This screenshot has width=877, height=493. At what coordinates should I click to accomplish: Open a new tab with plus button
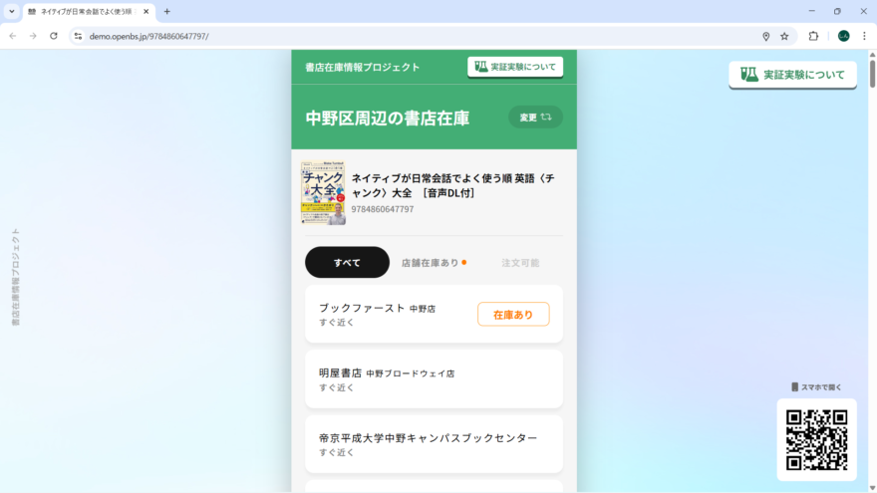[166, 11]
